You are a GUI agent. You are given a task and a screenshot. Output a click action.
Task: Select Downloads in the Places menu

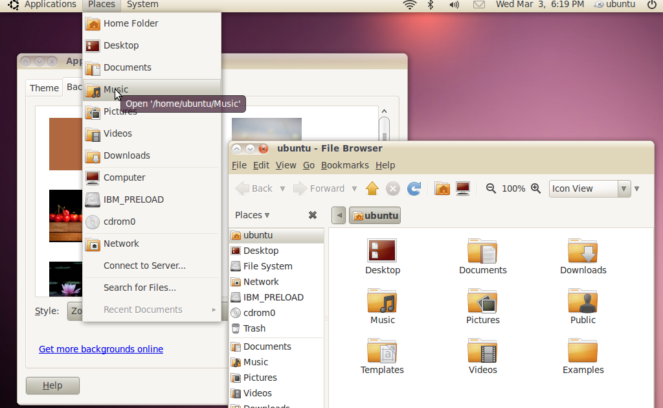click(152, 155)
